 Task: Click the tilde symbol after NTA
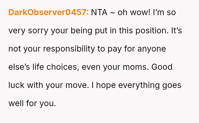click(x=112, y=12)
